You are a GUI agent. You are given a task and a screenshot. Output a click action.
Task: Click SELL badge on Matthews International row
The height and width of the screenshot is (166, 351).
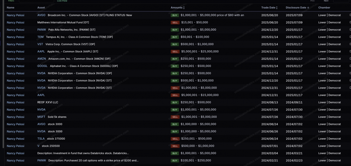tap(175, 23)
